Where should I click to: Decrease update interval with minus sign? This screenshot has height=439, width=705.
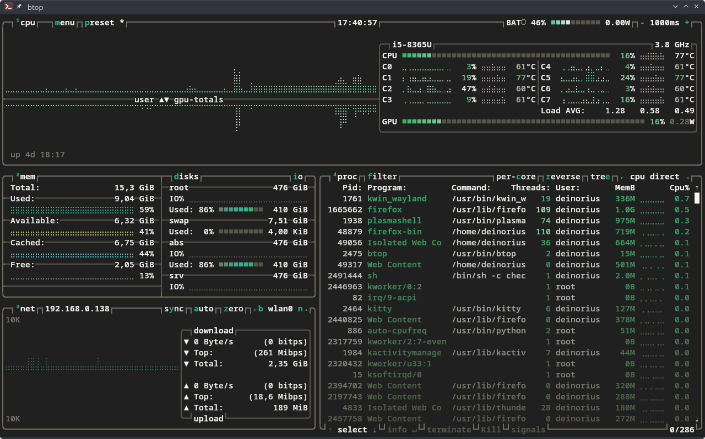click(x=642, y=23)
